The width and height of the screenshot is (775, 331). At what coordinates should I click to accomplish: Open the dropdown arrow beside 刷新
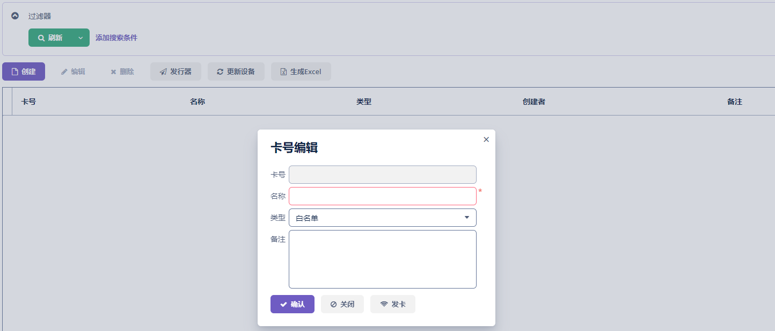(81, 38)
